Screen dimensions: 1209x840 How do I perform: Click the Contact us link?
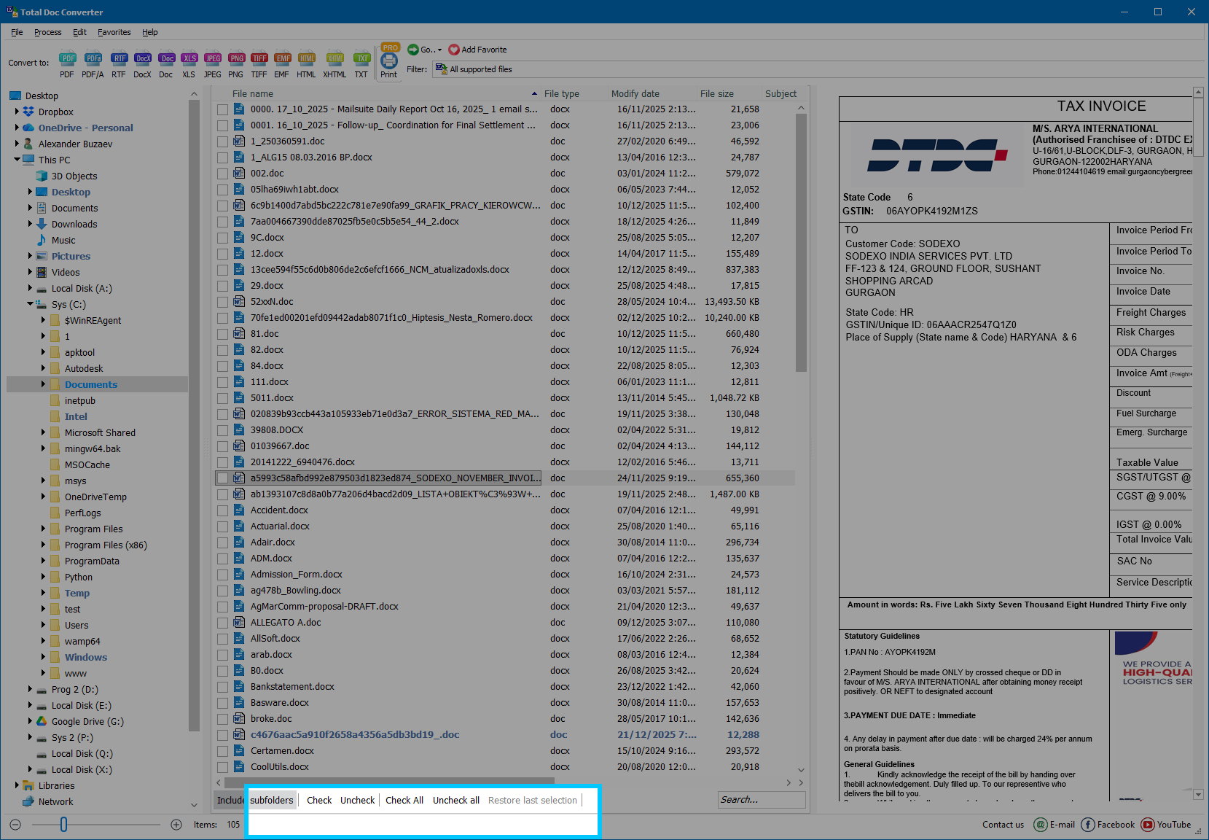[x=1003, y=825]
